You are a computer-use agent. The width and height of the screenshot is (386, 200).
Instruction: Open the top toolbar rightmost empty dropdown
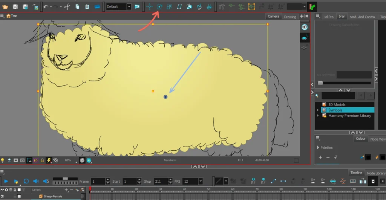coord(305,7)
